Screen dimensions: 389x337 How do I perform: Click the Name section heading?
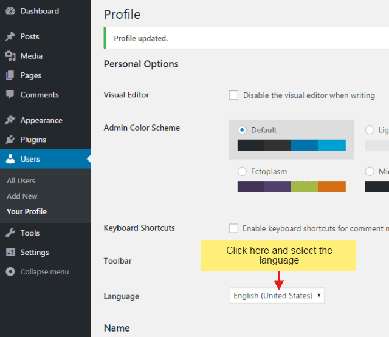coord(117,328)
